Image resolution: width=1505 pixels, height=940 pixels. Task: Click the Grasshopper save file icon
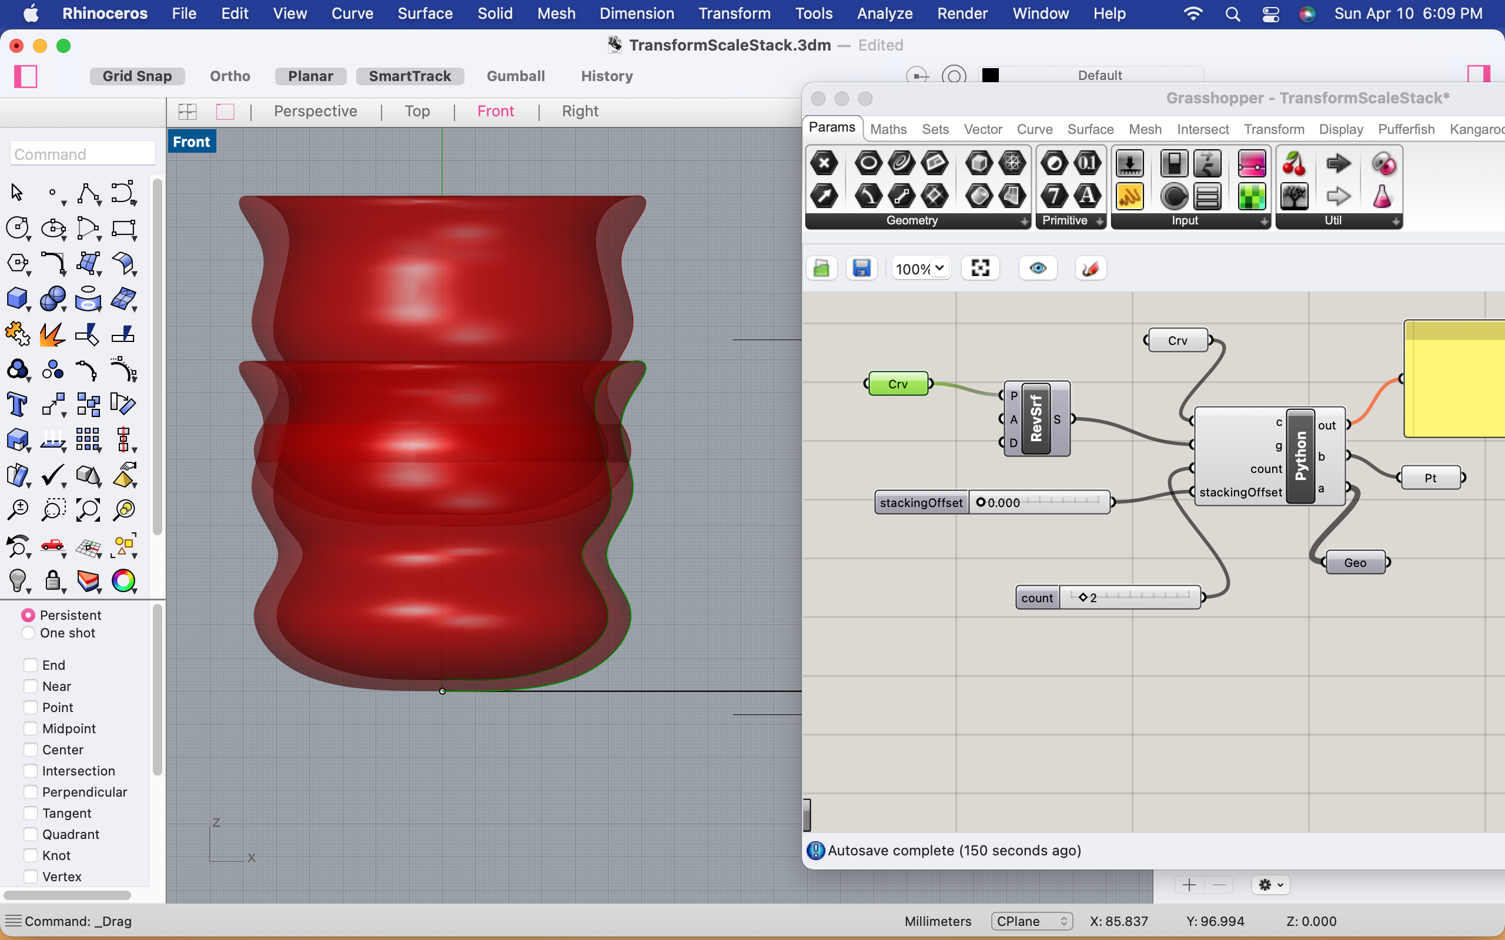click(861, 268)
